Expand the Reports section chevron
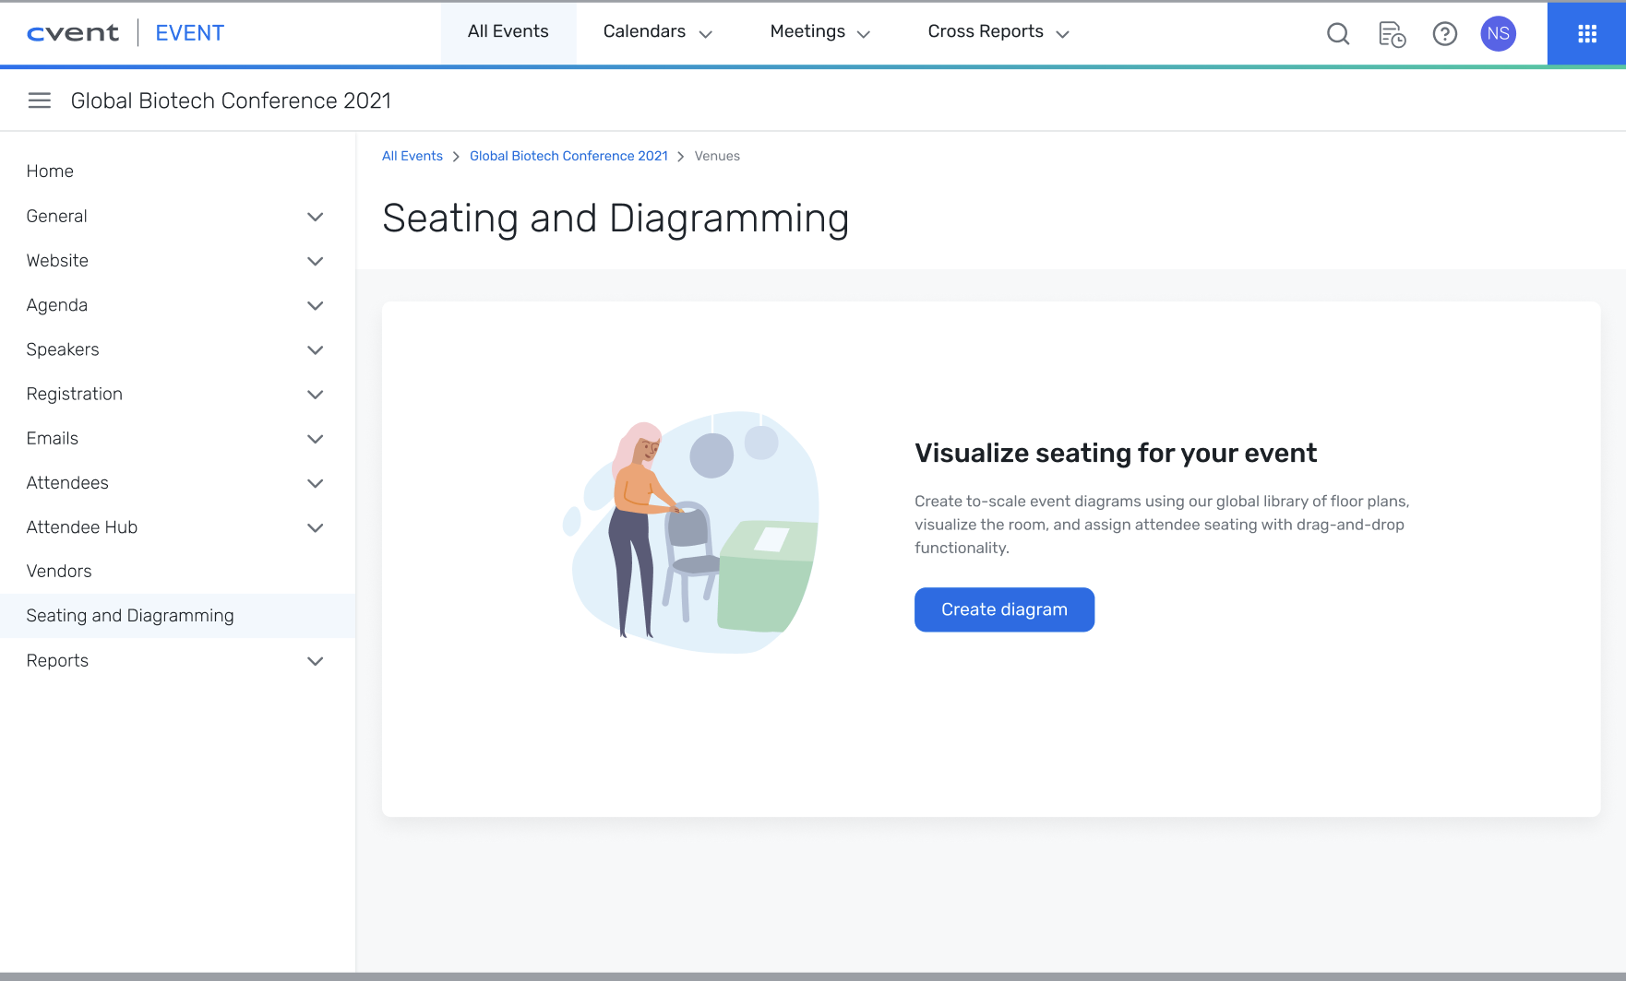 point(316,661)
